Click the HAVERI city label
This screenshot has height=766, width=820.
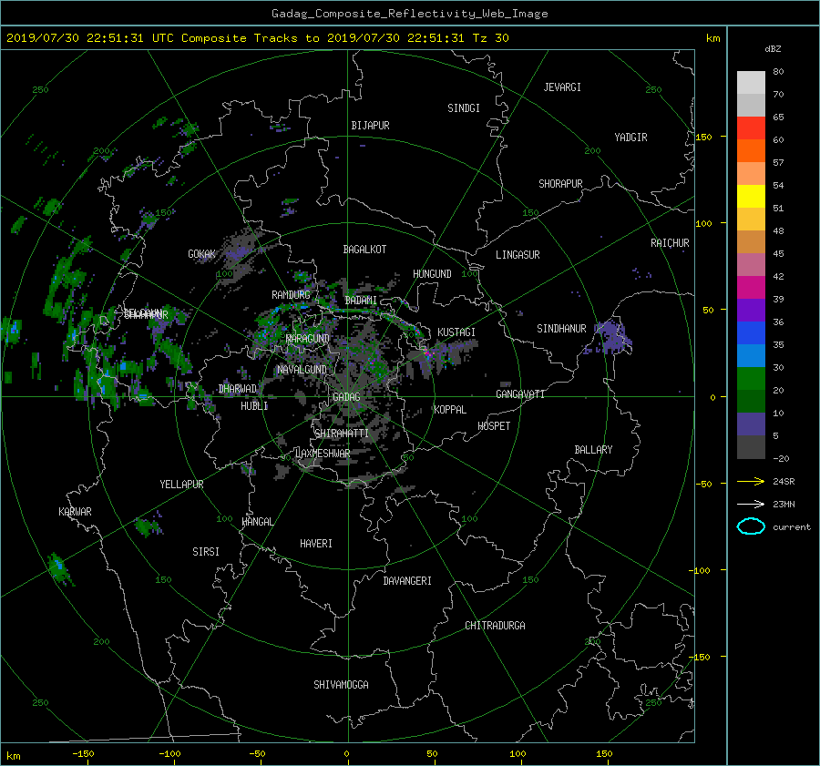(x=316, y=544)
